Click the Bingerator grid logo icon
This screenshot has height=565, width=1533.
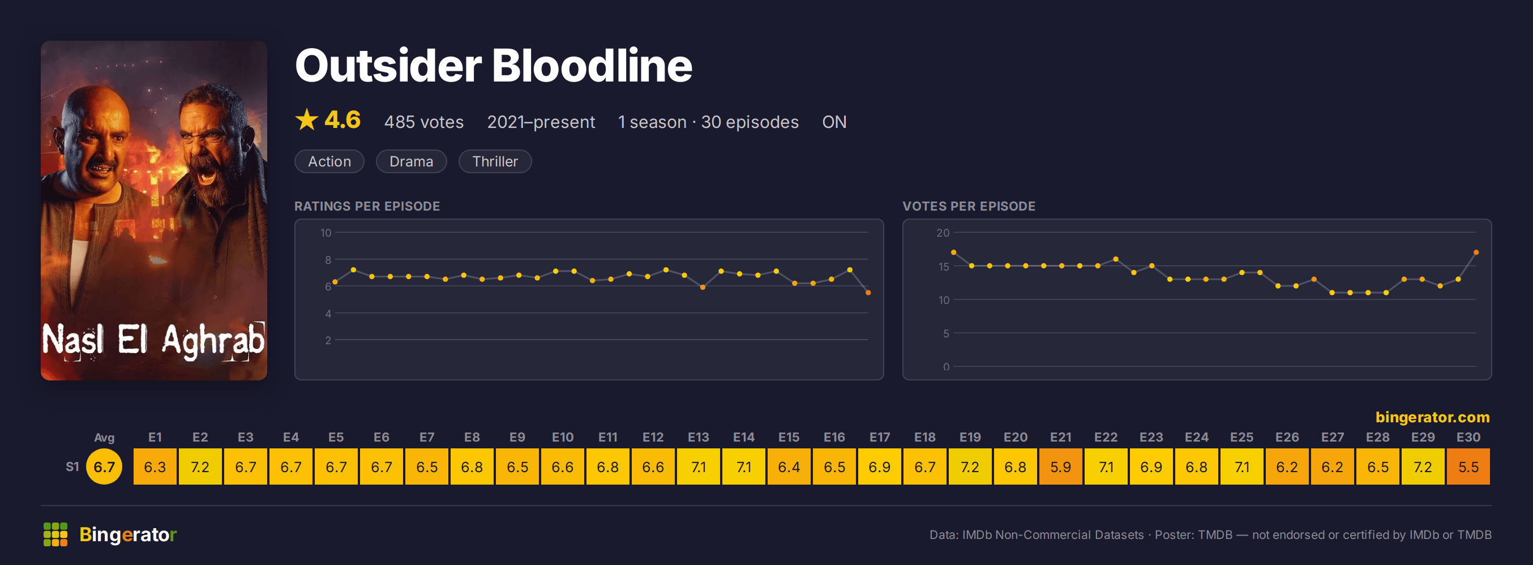55,534
